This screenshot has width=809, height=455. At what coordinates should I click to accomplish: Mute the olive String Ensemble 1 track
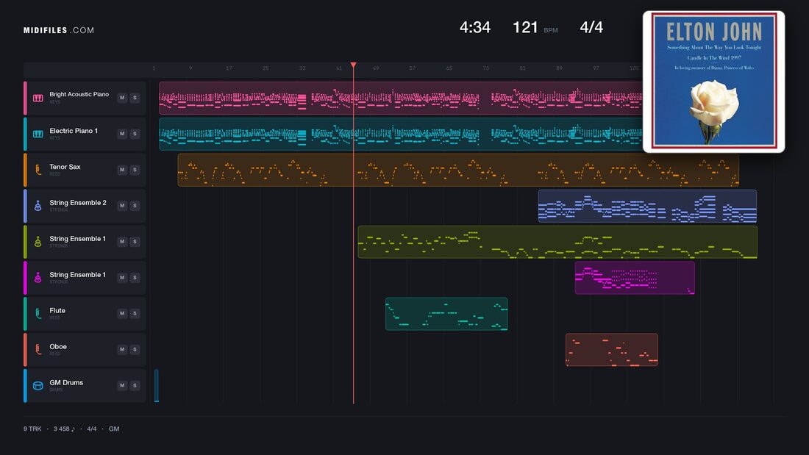[x=122, y=241]
